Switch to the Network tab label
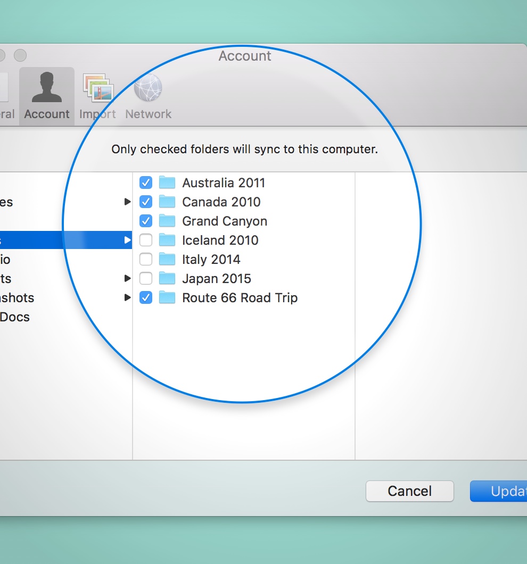The image size is (527, 564). pyautogui.click(x=148, y=114)
